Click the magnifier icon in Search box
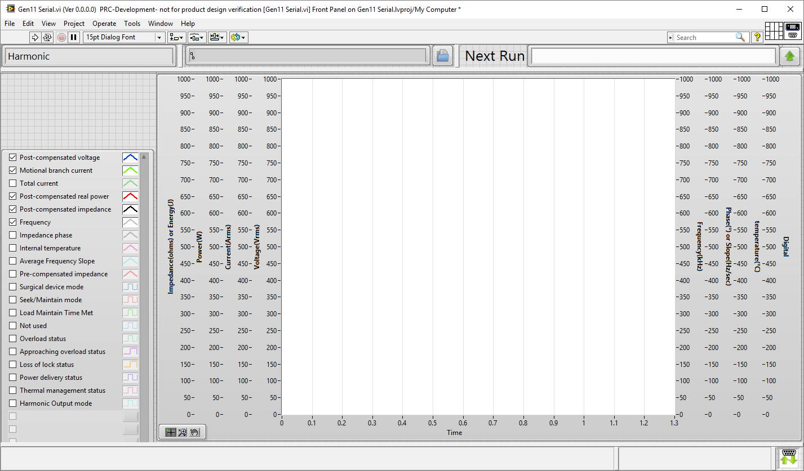Viewport: 804px width, 471px height. coord(740,37)
